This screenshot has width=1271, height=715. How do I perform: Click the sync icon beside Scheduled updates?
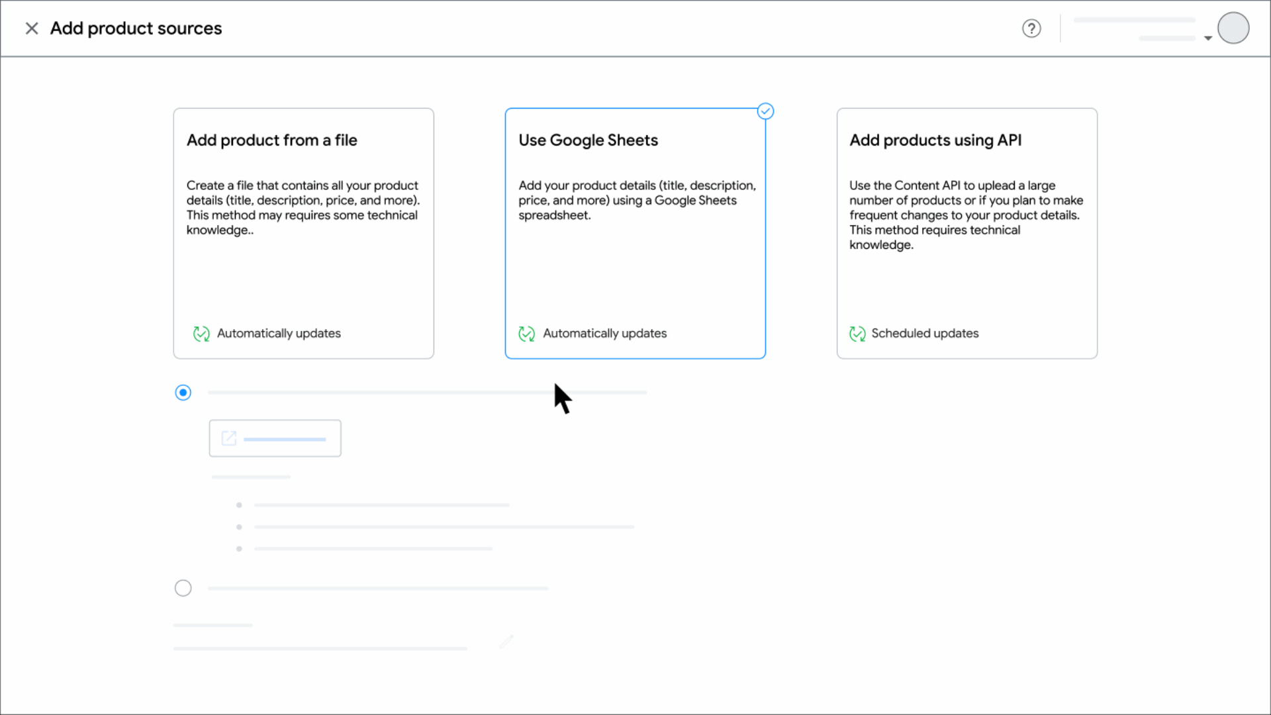click(857, 334)
